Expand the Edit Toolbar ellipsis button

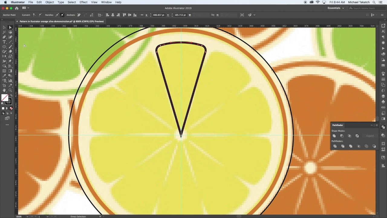click(7, 125)
